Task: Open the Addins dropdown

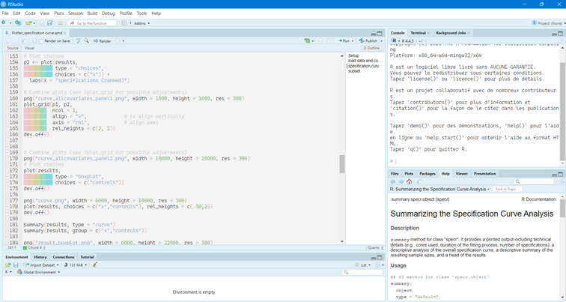Action: click(141, 23)
